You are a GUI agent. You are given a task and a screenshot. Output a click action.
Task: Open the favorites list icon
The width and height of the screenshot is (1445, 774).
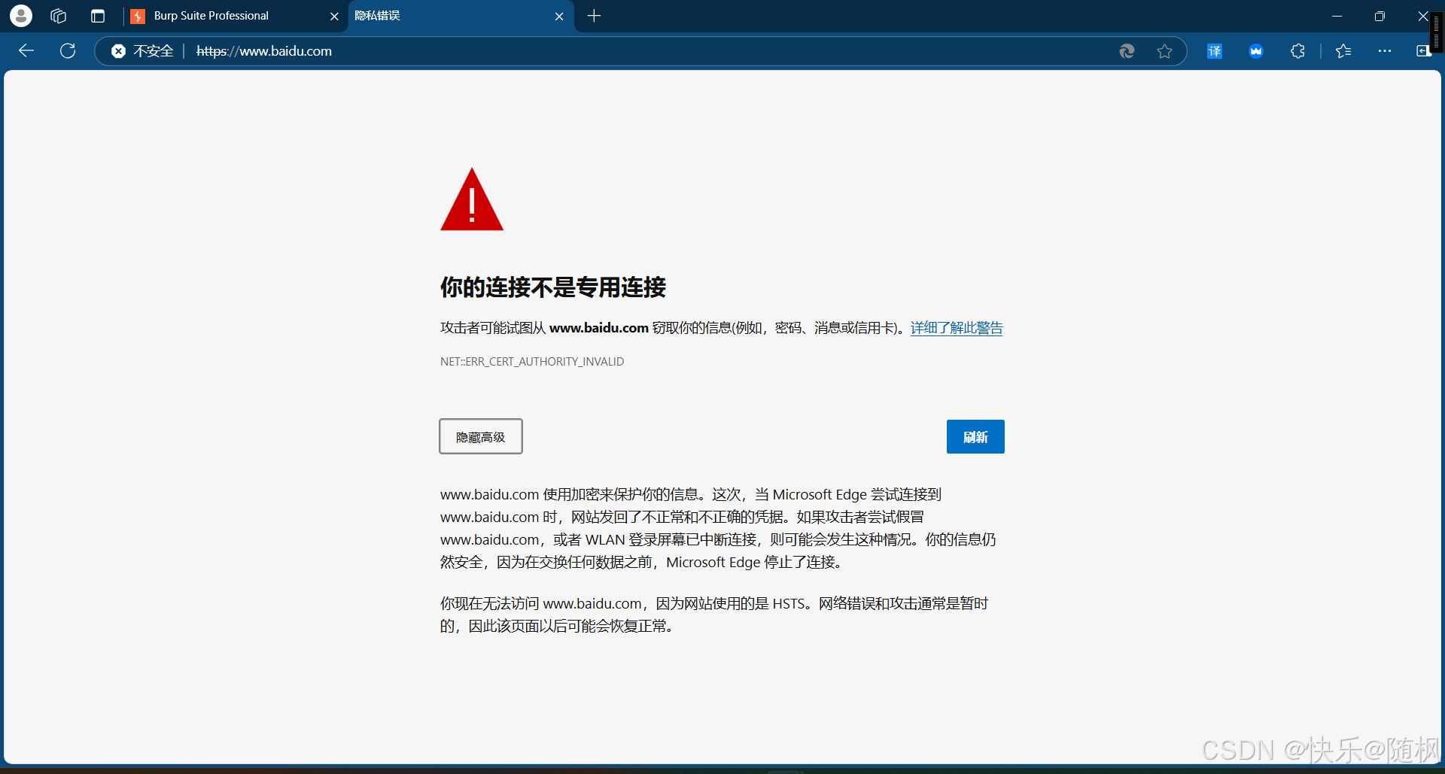tap(1343, 51)
